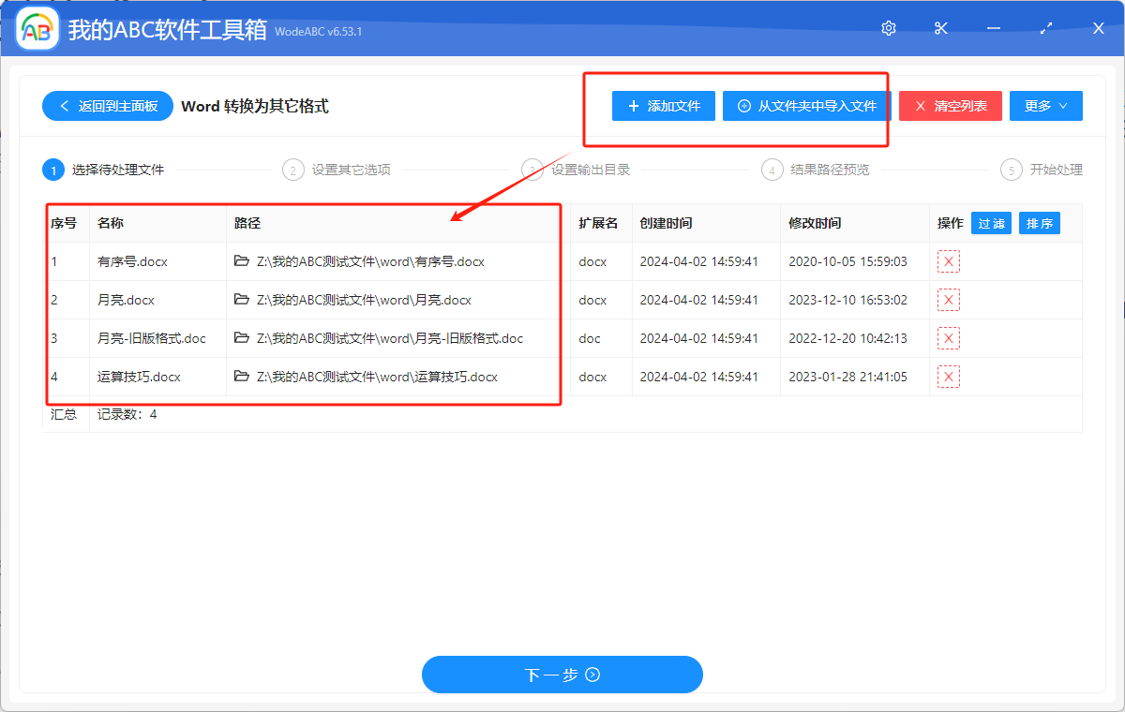The height and width of the screenshot is (712, 1125).
Task: Open folder icon for 有序号.docx path
Action: click(242, 261)
